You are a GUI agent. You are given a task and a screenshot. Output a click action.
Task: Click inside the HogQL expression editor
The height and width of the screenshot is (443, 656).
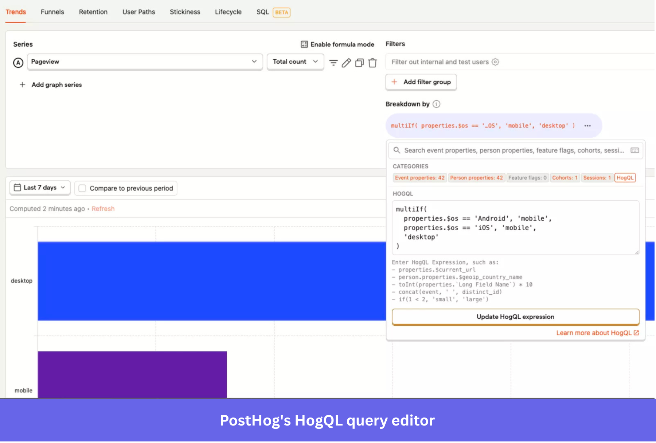(515, 228)
